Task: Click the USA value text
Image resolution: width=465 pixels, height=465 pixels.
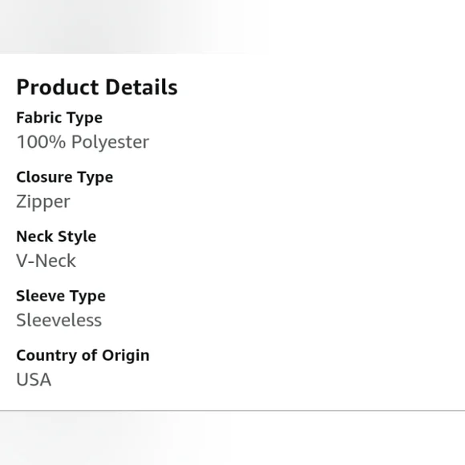Action: coord(34,379)
